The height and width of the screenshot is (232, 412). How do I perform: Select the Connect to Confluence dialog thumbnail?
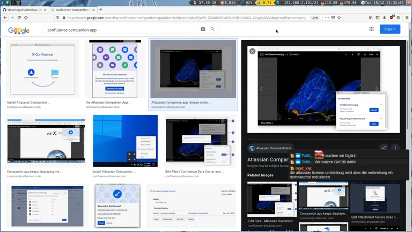tap(117, 206)
